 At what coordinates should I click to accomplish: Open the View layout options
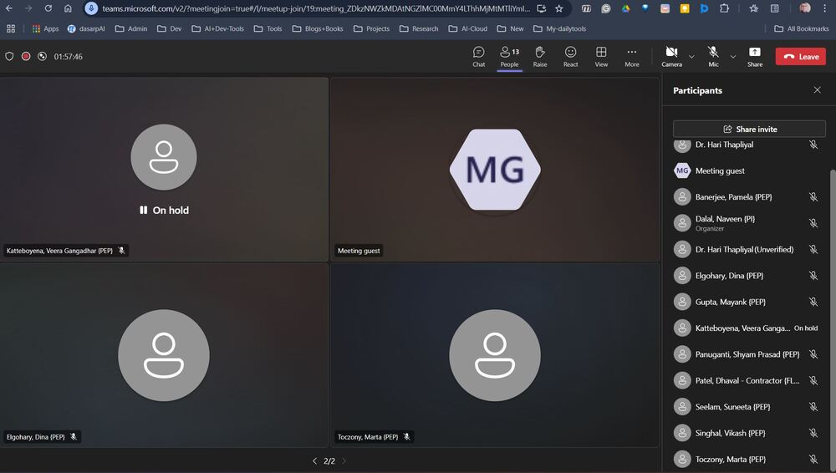[x=601, y=57]
